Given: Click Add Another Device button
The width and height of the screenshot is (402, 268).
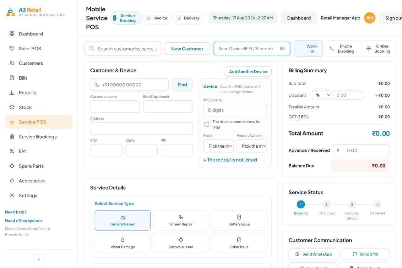Looking at the screenshot, I should point(248,71).
